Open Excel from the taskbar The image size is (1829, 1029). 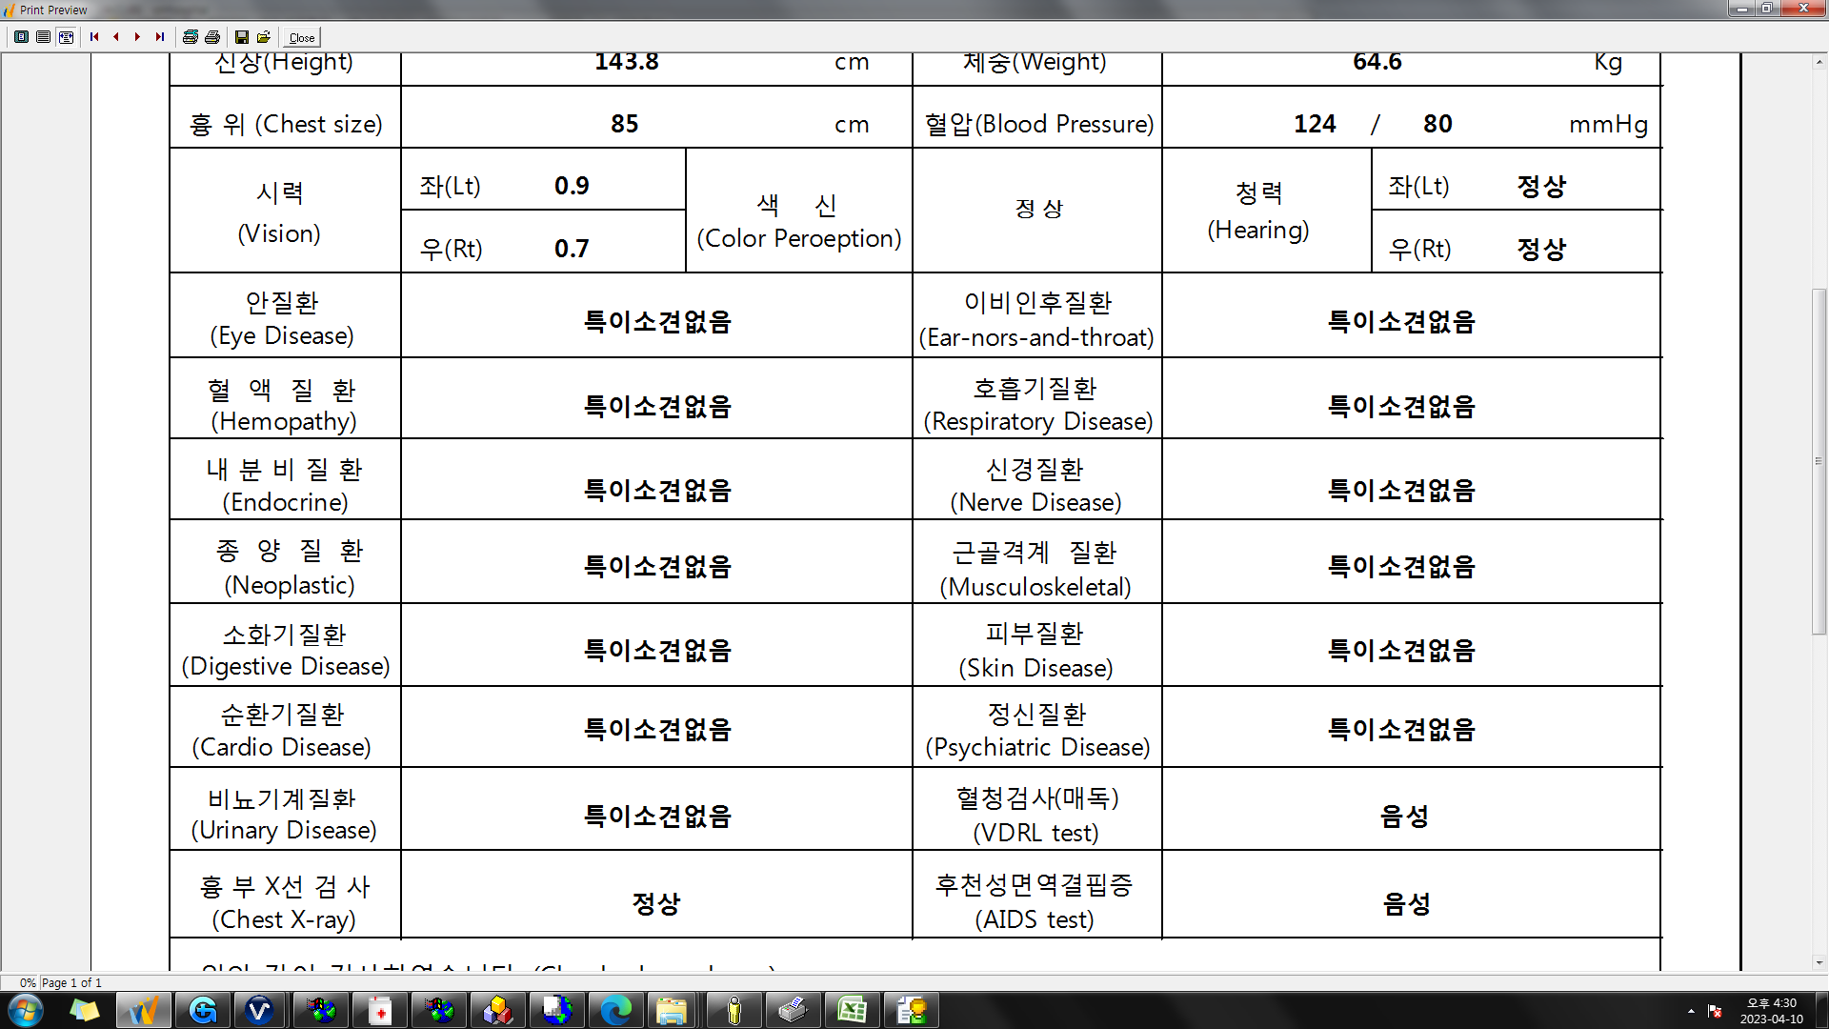tap(852, 1010)
